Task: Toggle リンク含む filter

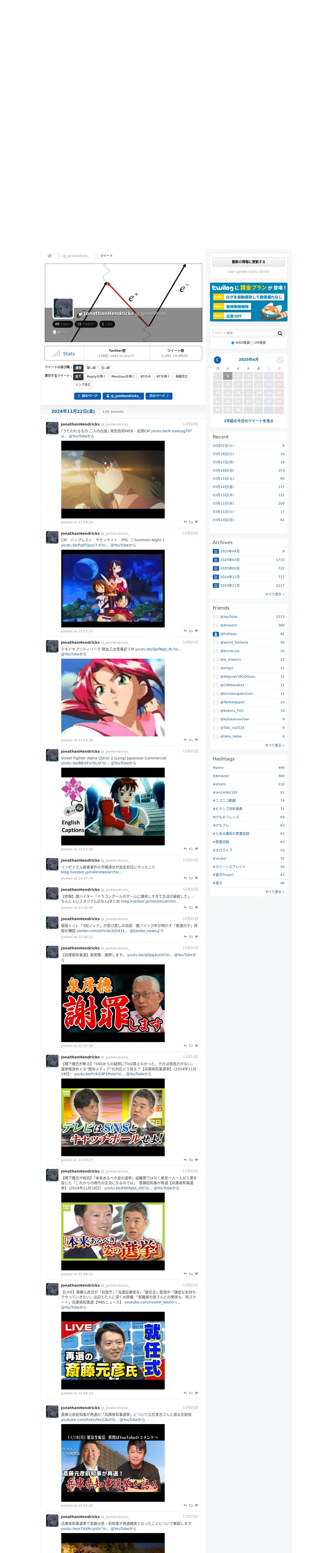Action: click(83, 385)
